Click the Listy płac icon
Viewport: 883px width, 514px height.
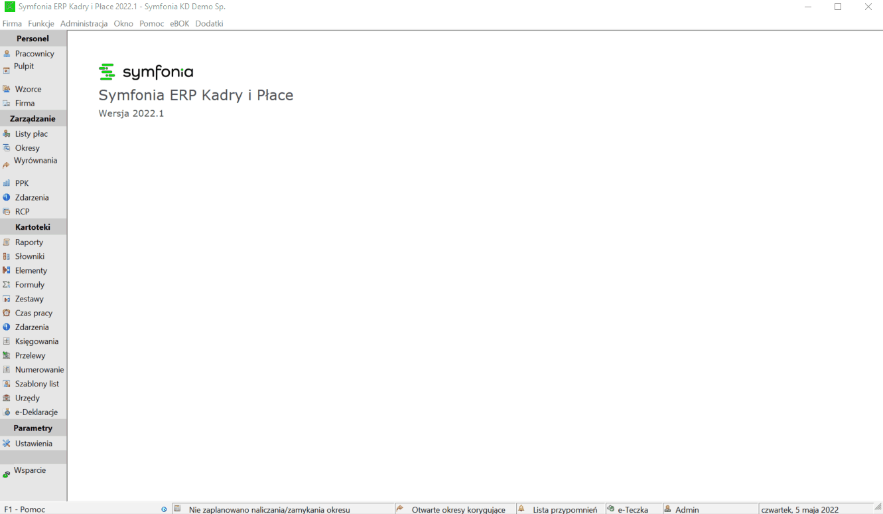tap(7, 134)
